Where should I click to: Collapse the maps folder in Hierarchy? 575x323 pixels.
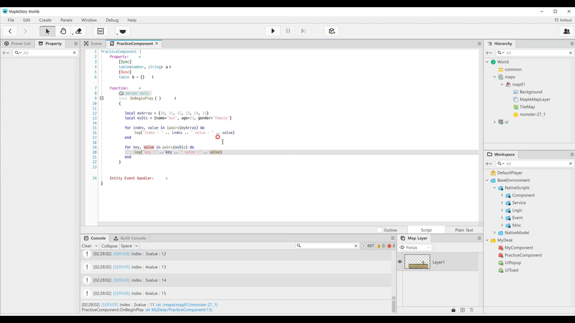pos(495,77)
